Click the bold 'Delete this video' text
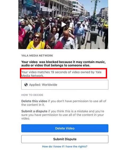The width and height of the screenshot is (135, 150). click(x=34, y=101)
